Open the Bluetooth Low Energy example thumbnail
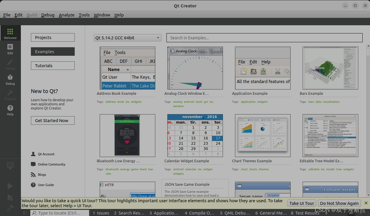Screen dimensions: 370x216 click(127, 136)
